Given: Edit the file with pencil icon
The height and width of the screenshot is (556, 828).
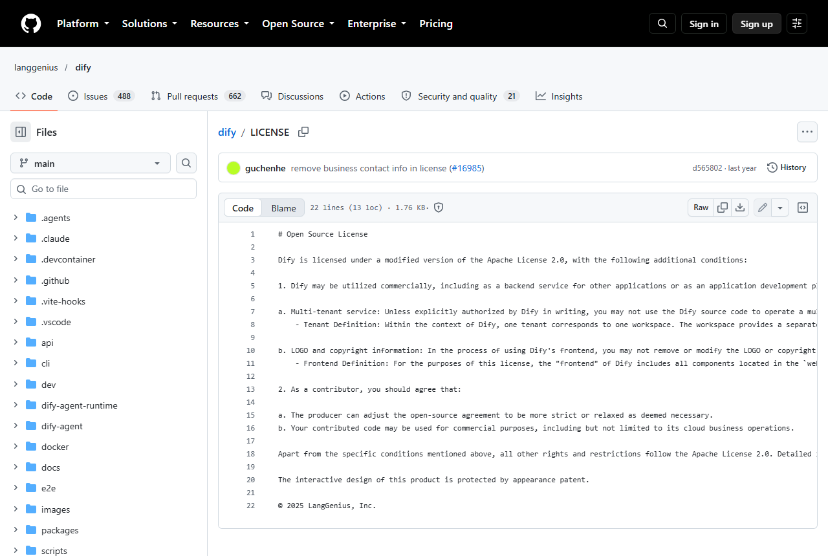Looking at the screenshot, I should [763, 208].
